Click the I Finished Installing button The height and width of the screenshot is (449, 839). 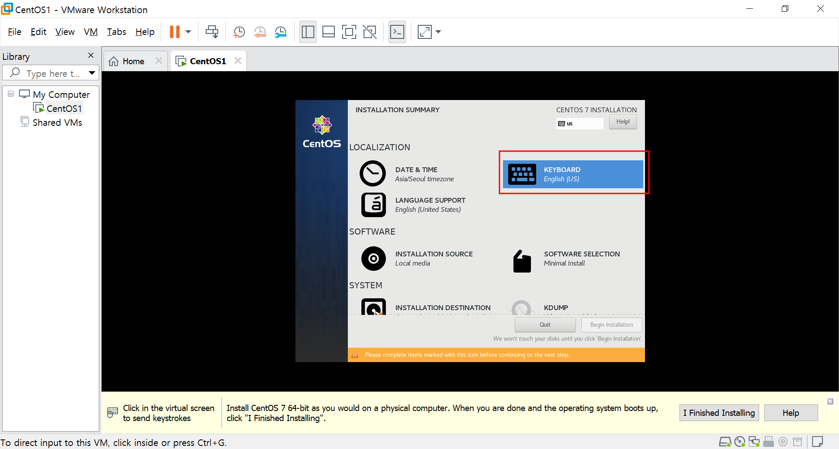[719, 413]
